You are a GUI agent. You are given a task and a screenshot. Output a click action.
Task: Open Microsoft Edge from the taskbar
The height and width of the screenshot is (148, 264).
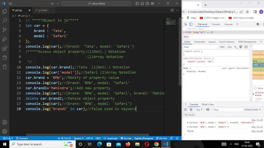tap(99, 144)
